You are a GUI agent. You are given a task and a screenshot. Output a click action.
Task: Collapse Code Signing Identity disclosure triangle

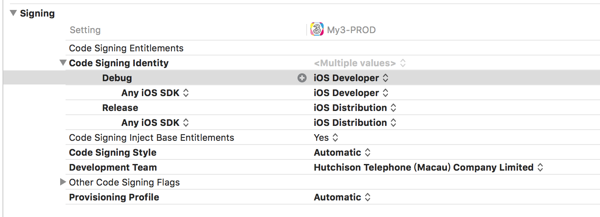pos(63,63)
